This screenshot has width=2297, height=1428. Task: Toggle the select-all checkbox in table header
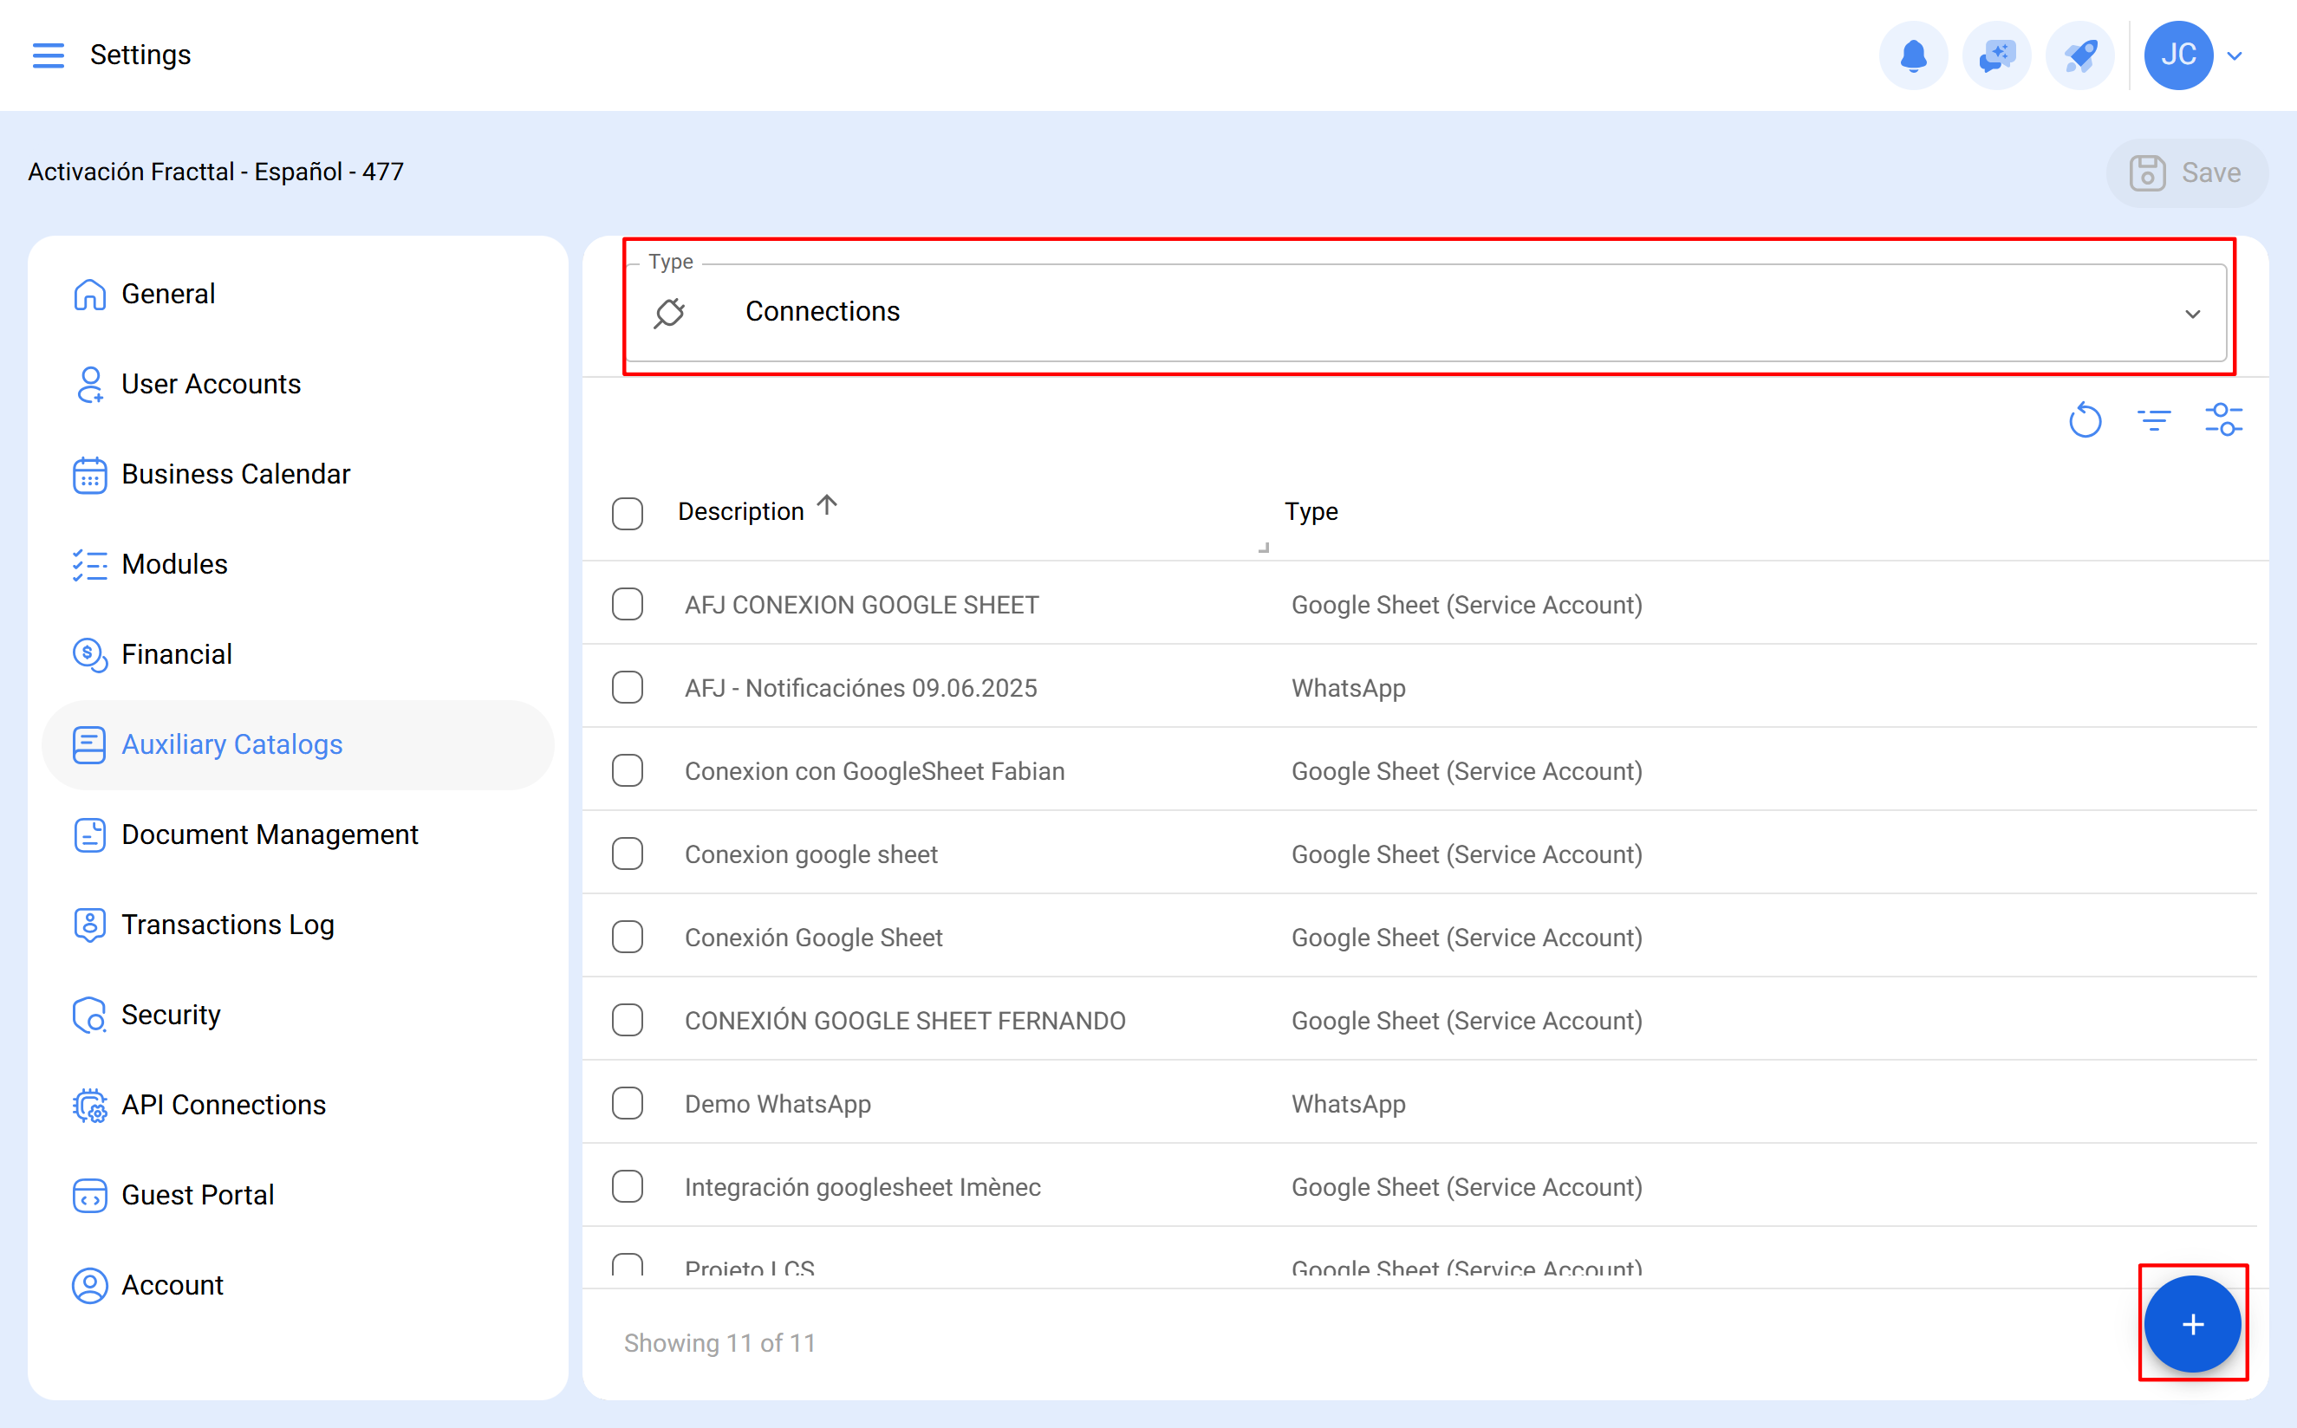[628, 513]
